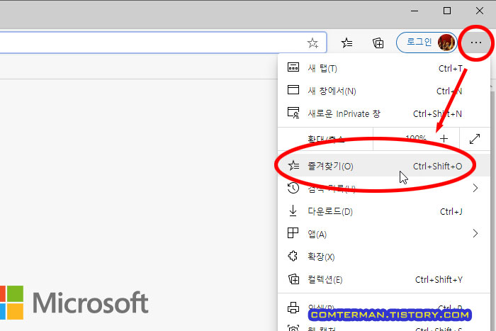The width and height of the screenshot is (496, 331).
Task: Zoom in with the plus button
Action: tap(444, 139)
